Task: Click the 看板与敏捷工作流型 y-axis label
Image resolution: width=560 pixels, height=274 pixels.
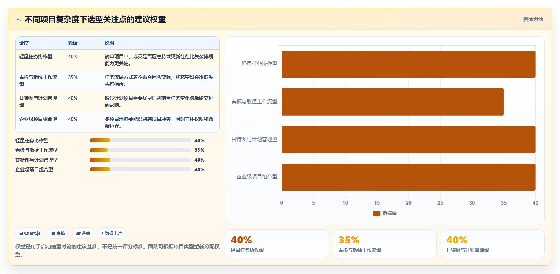Action: tap(254, 101)
